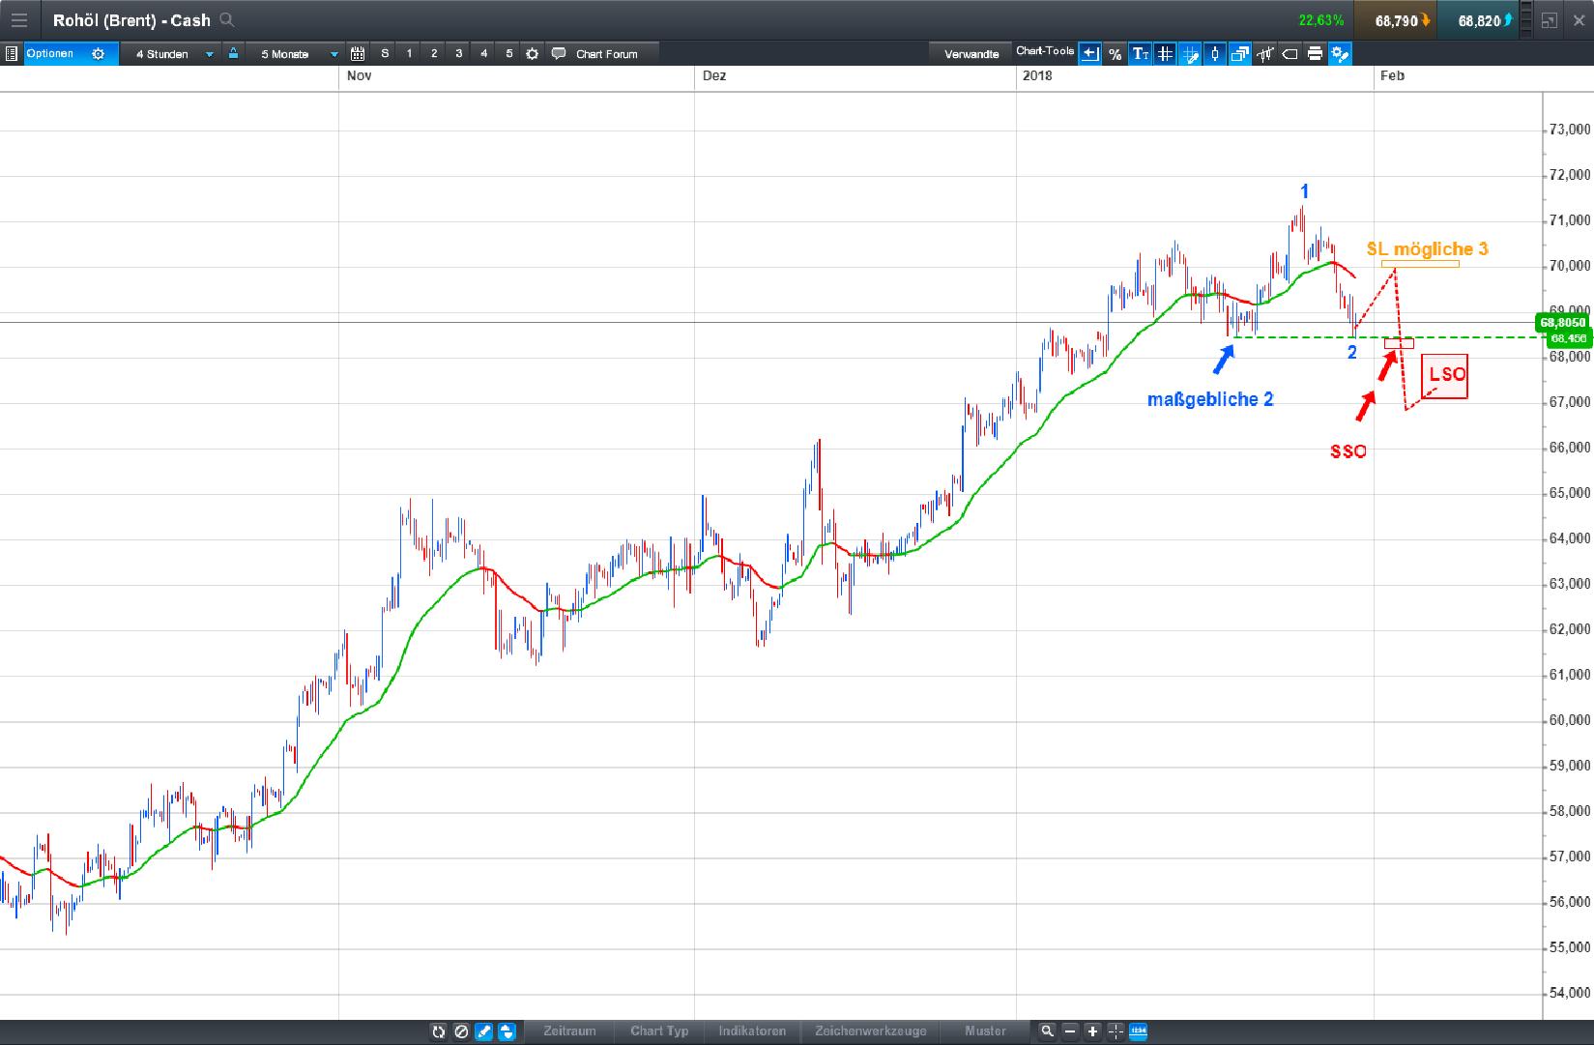
Task: Click the chart windows overlay icon
Action: [1240, 54]
